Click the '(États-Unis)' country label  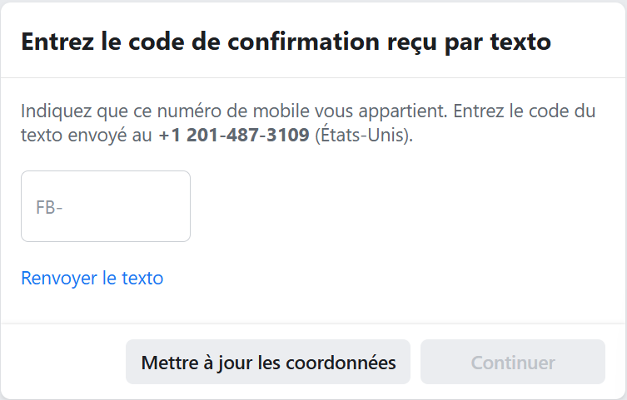tap(363, 135)
